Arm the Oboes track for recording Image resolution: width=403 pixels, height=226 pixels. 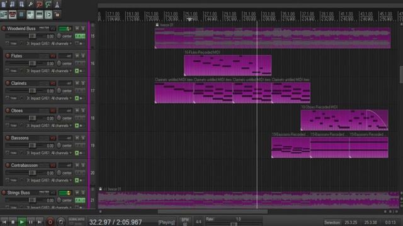(8, 110)
